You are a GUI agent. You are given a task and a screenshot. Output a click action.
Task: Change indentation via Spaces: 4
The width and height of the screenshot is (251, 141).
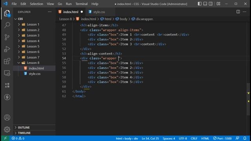tap(169, 138)
